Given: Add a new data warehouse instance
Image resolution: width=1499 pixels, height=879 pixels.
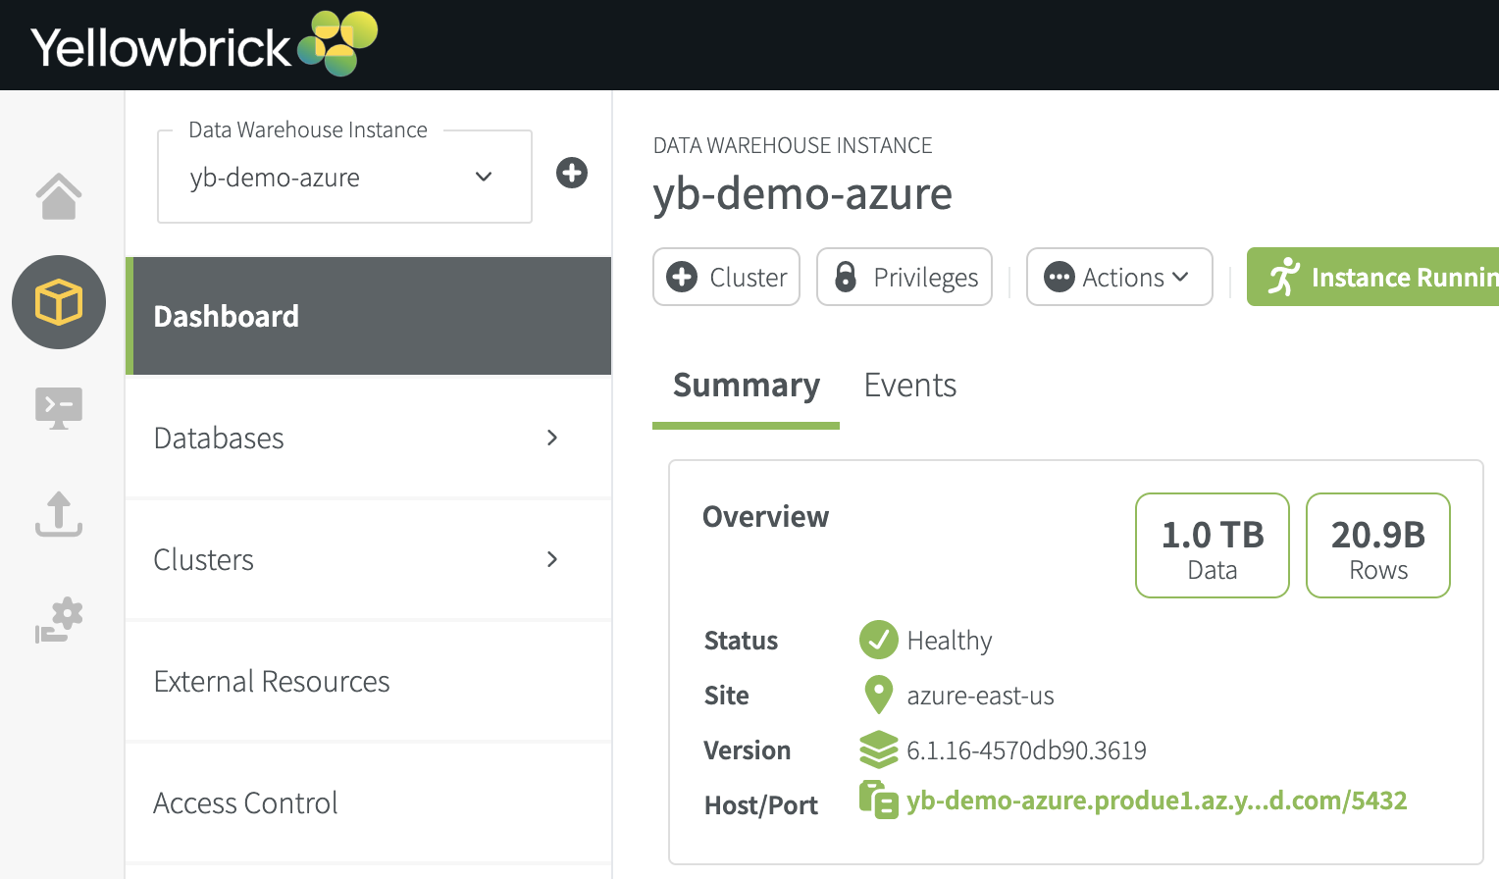Looking at the screenshot, I should coord(572,173).
